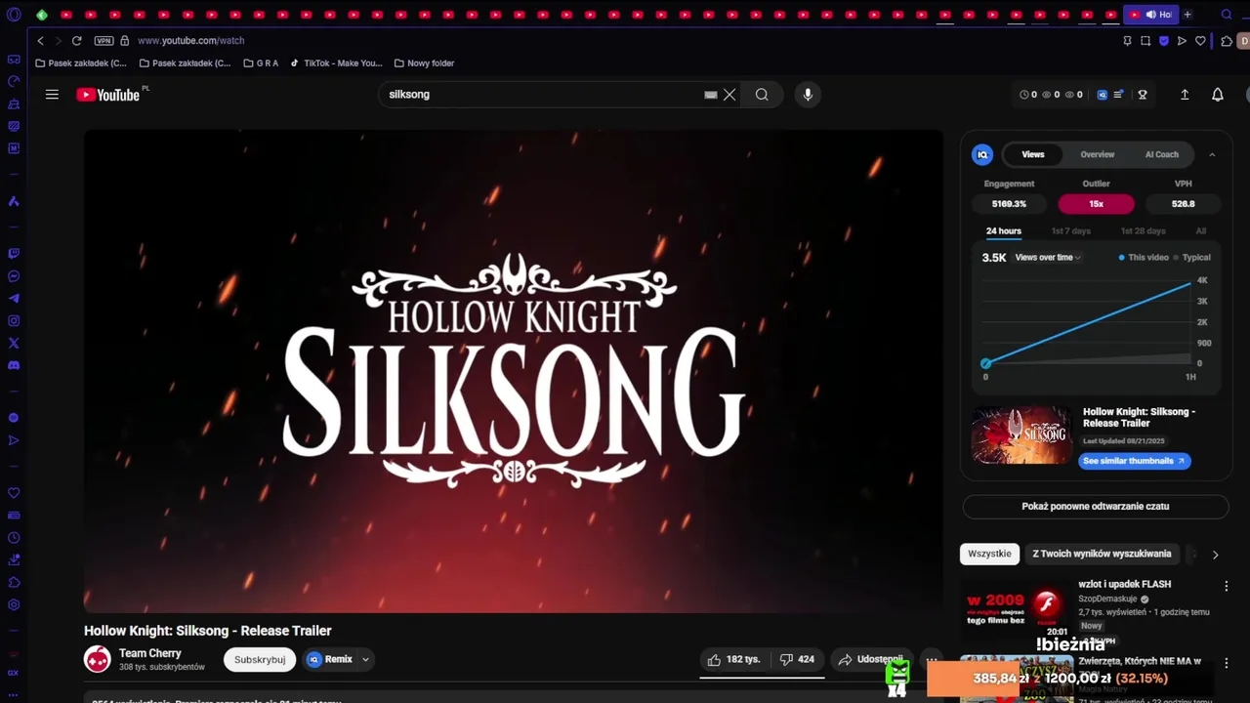1250x703 pixels.
Task: Click the trophy icon in the header
Action: 1143,95
